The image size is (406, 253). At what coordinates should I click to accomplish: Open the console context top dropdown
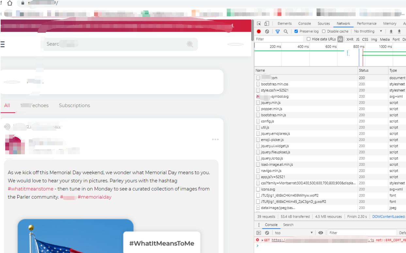[x=294, y=233]
